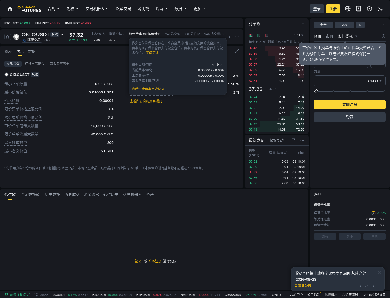Open order book more options
The width and height of the screenshot is (390, 298).
[x=302, y=24]
